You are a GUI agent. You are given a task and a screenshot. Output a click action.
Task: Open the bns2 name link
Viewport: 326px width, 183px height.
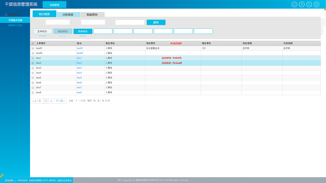point(79,63)
